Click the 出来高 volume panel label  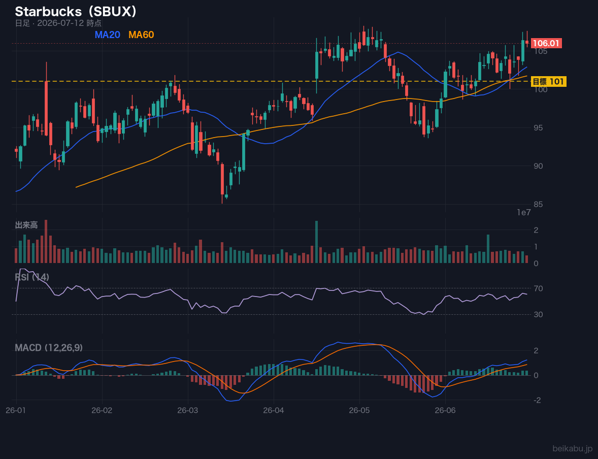tap(26, 225)
